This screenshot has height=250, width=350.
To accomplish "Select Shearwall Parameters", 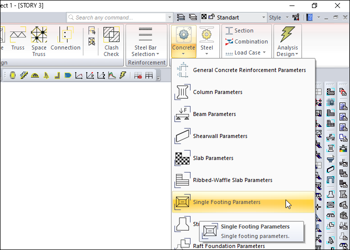I will click(x=243, y=136).
